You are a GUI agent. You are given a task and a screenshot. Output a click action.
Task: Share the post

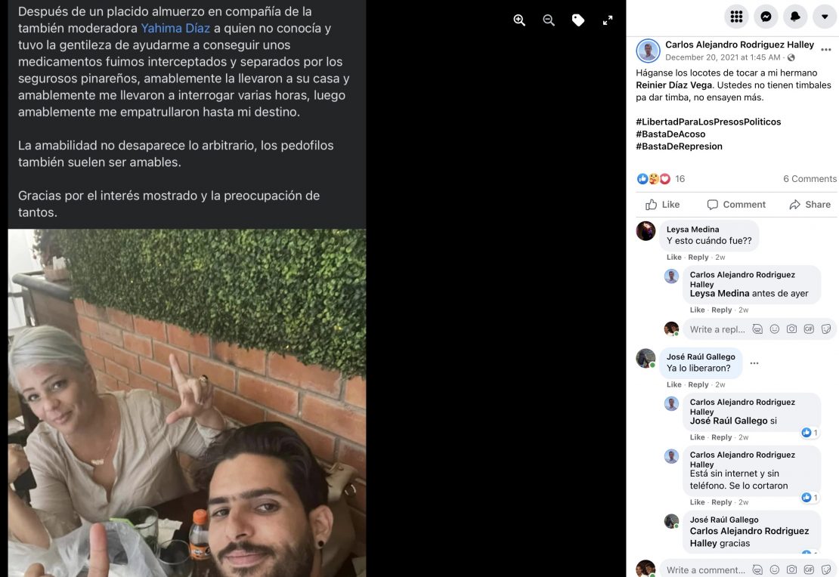[810, 204]
